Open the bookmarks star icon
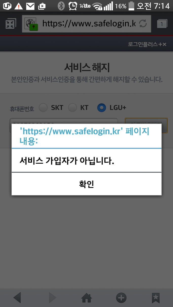The width and height of the screenshot is (173, 307). click(156, 298)
